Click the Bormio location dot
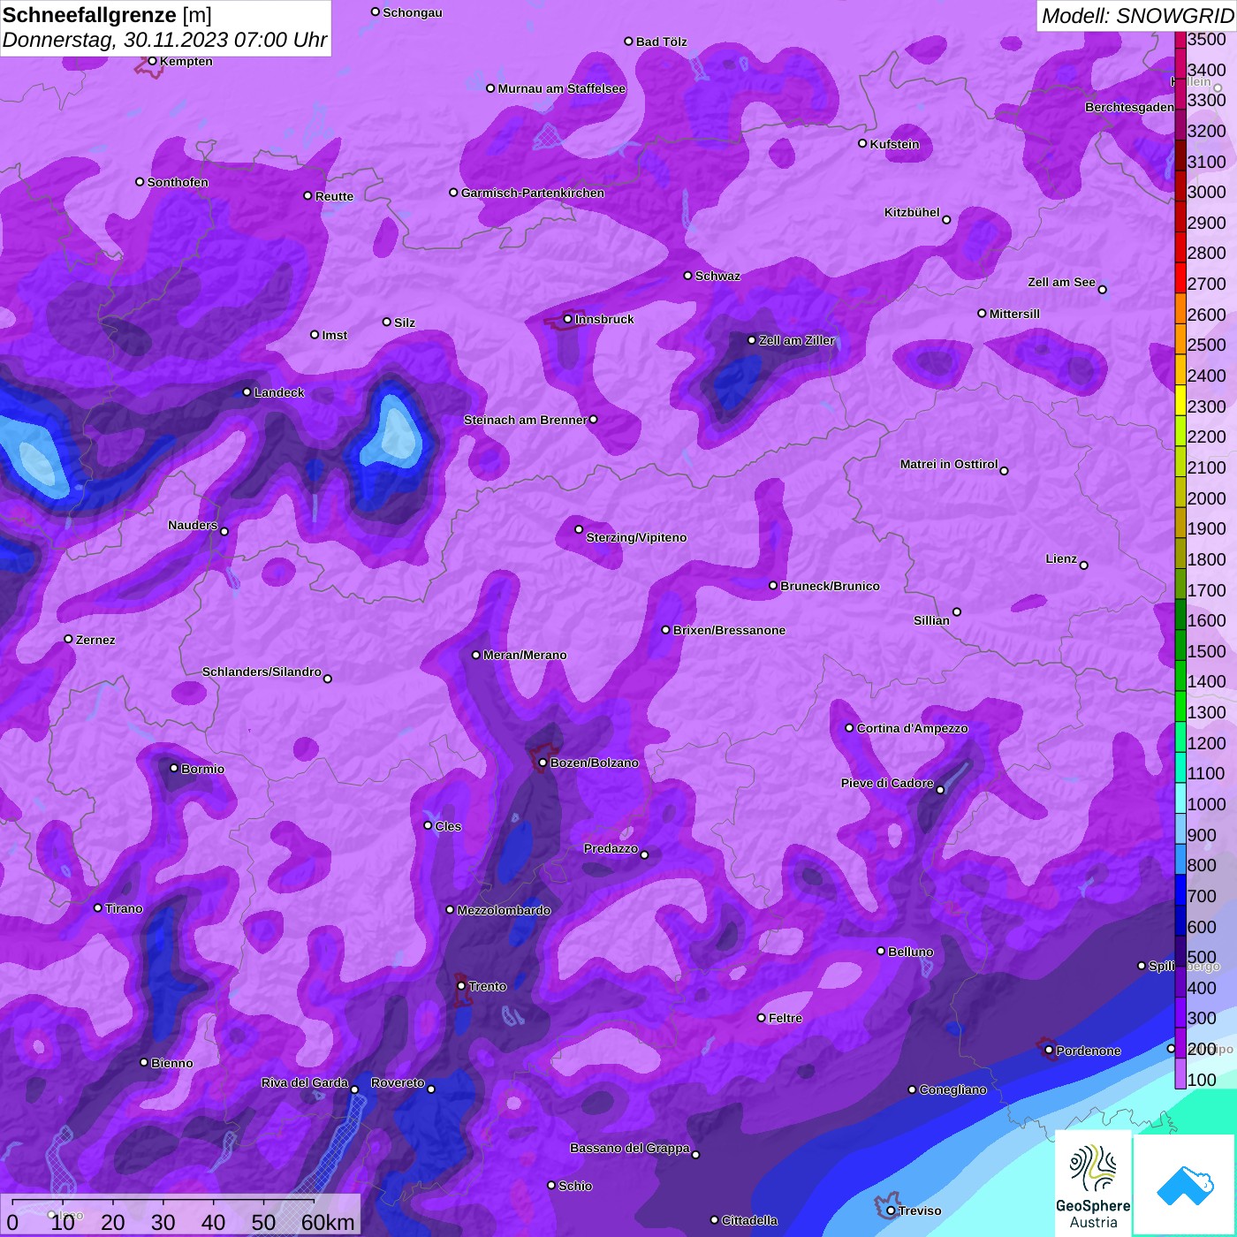 pyautogui.click(x=174, y=768)
